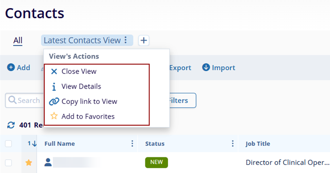Switch to the All tab
This screenshot has height=173, width=330.
(x=18, y=40)
